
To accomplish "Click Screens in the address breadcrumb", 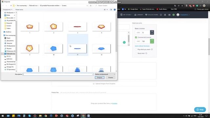I will click(64, 6).
